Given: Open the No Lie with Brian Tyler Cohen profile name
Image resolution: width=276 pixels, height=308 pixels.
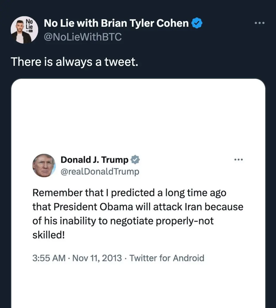Looking at the screenshot, I should coord(116,23).
